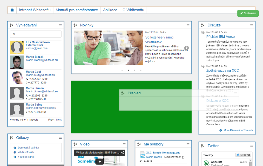Open the Odkazy widget hamburger menu
Viewport: 263px width, 166px height.
(x=60, y=138)
